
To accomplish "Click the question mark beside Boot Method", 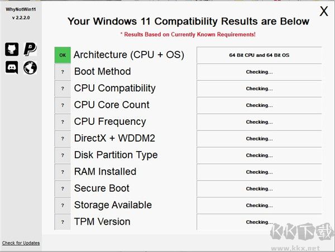I will tap(63, 72).
